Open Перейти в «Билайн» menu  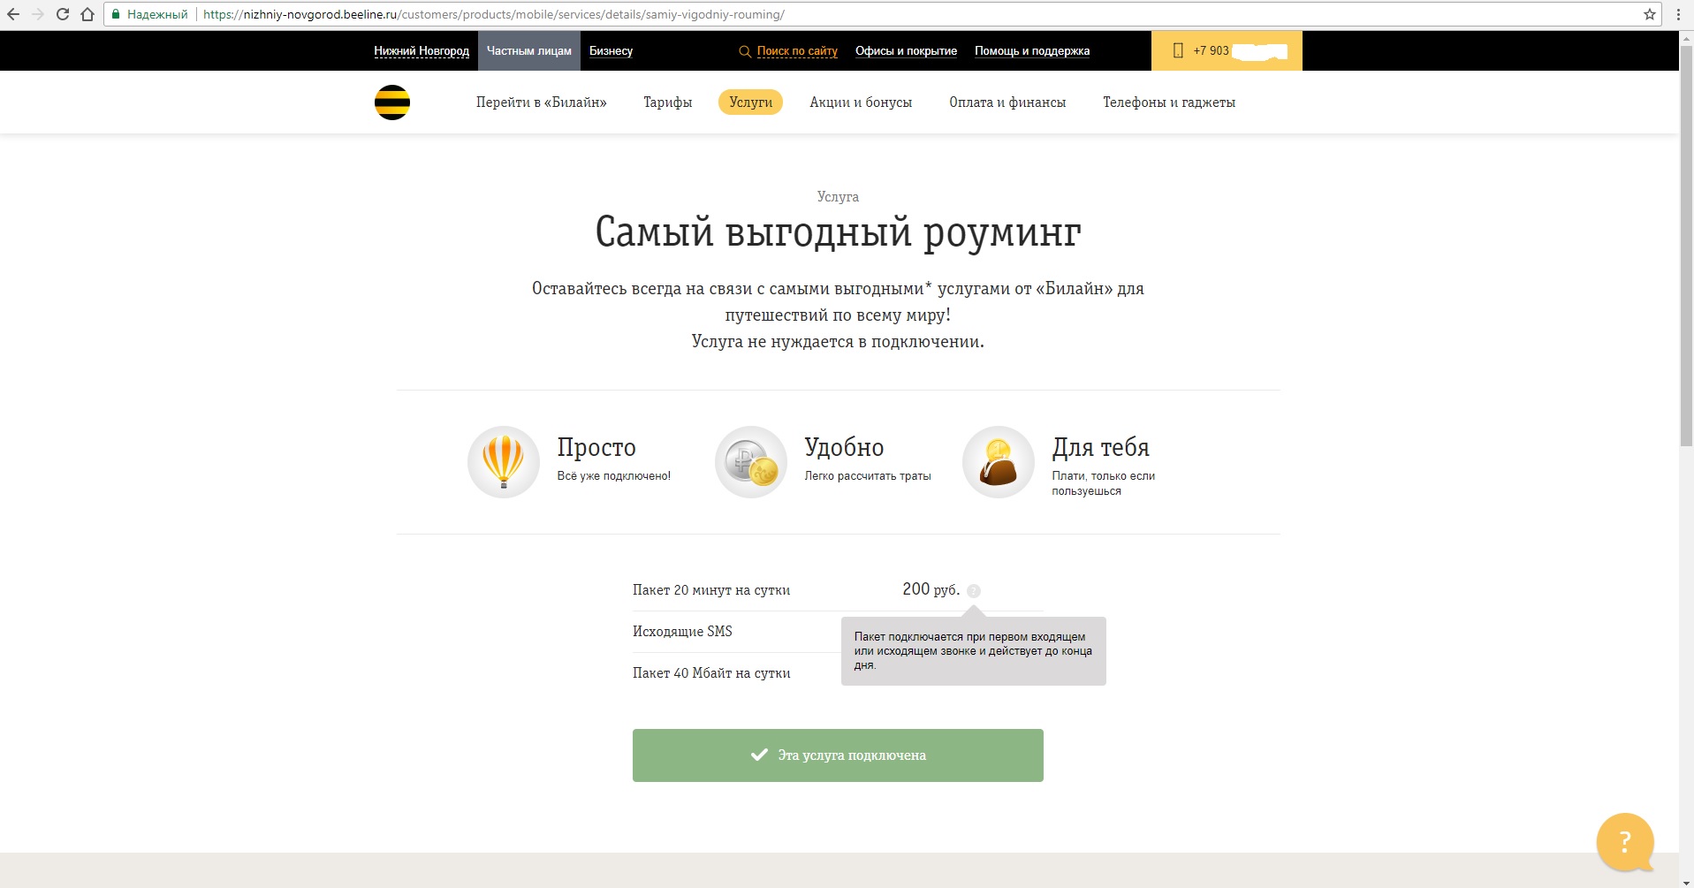(x=542, y=102)
